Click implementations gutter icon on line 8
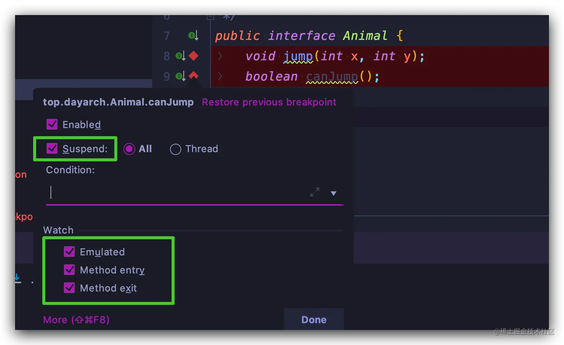Screen dimensions: 564x345 (181, 56)
